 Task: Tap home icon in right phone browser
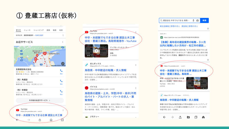[203, 117]
